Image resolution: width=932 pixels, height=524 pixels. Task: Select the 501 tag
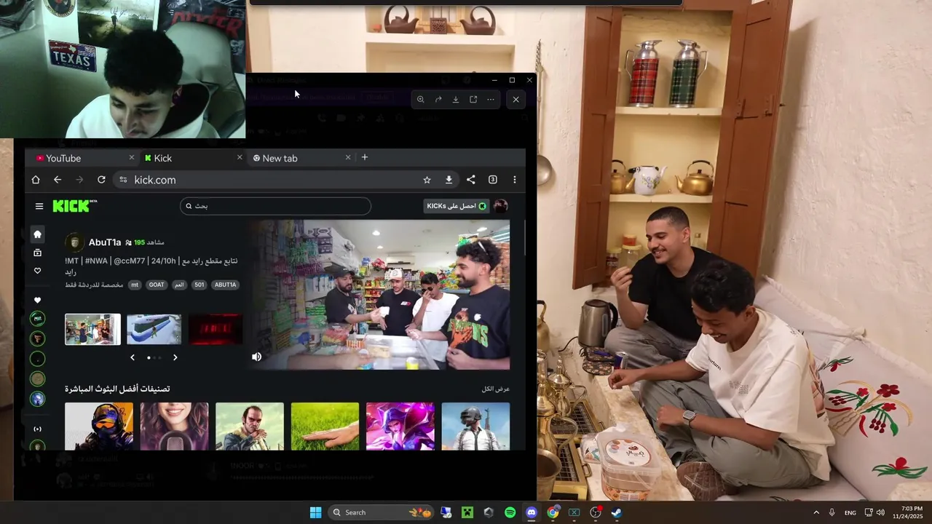click(x=200, y=285)
